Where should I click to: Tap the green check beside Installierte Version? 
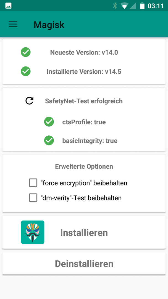[26, 71]
